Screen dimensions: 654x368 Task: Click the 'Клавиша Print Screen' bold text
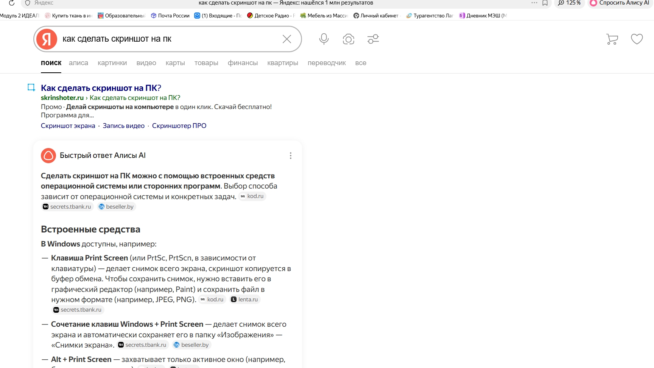pos(90,258)
